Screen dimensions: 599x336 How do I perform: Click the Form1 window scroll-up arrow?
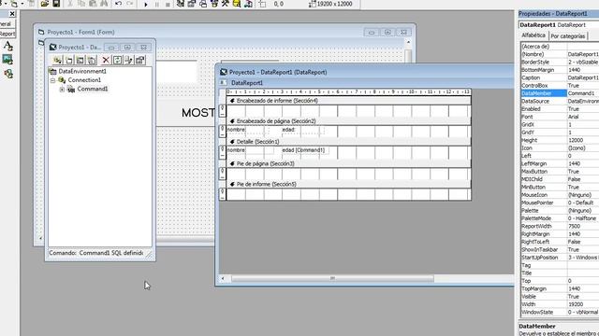(408, 43)
